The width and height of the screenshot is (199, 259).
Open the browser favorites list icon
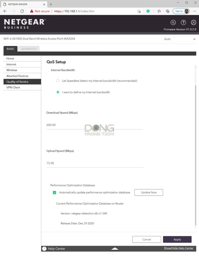click(x=159, y=11)
